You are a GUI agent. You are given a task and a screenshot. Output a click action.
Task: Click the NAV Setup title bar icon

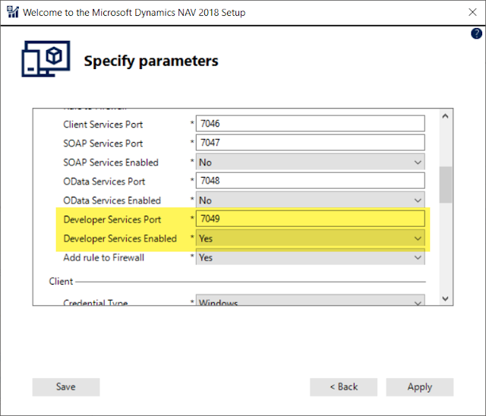[13, 12]
